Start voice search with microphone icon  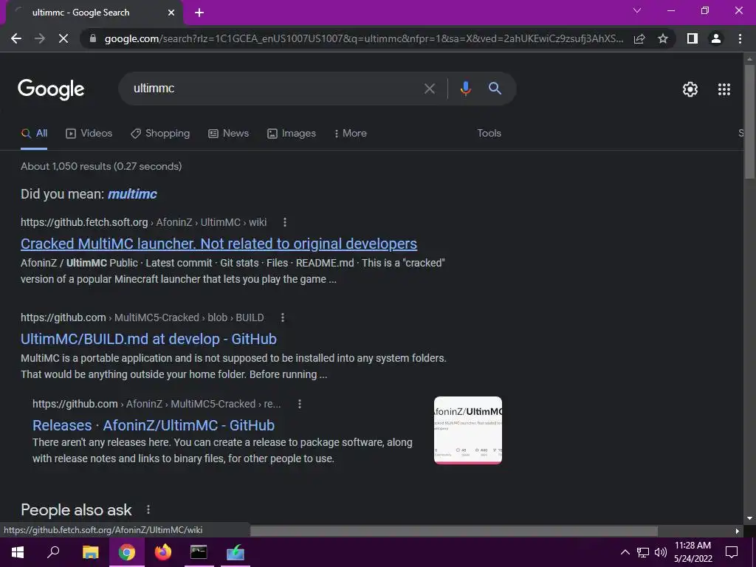465,89
